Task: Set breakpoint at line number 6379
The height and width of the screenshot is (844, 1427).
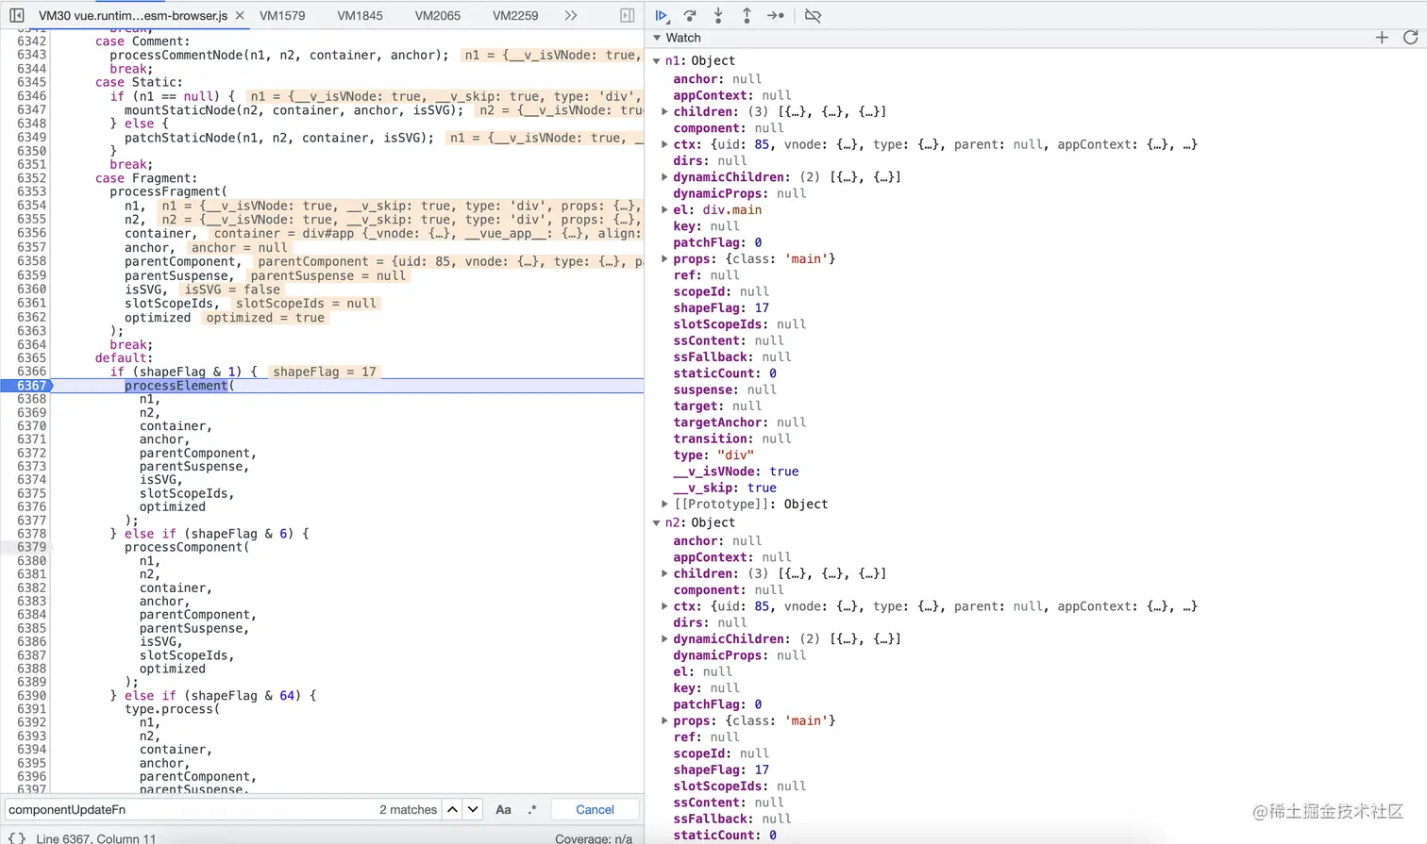Action: [31, 547]
